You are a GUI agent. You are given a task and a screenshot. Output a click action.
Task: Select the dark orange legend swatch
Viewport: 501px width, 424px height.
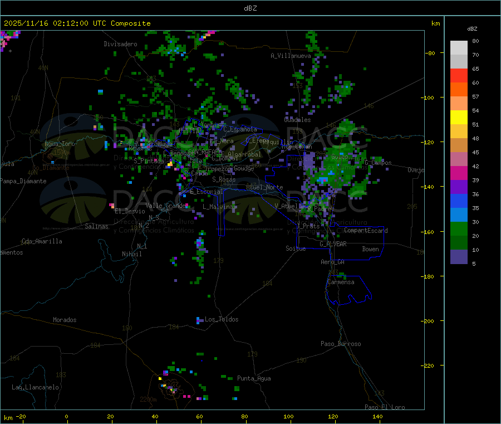pos(459,90)
